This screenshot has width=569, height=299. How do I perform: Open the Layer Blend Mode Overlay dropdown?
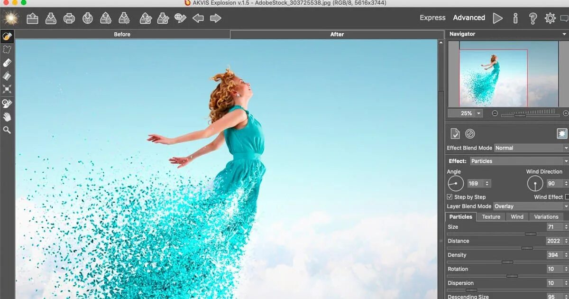(x=531, y=206)
